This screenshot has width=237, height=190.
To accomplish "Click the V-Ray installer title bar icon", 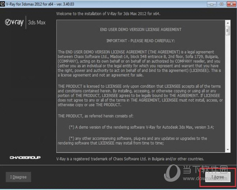I will pos(3,4).
